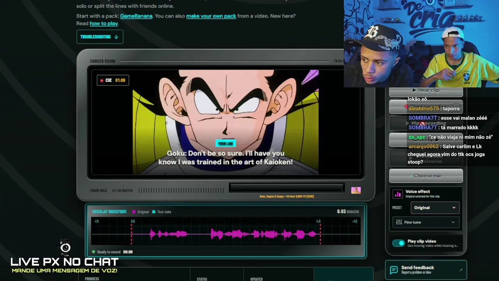Viewport: 499px width, 281px height.
Task: Click the CUE 01:09 indicator on the video
Action: (113, 80)
